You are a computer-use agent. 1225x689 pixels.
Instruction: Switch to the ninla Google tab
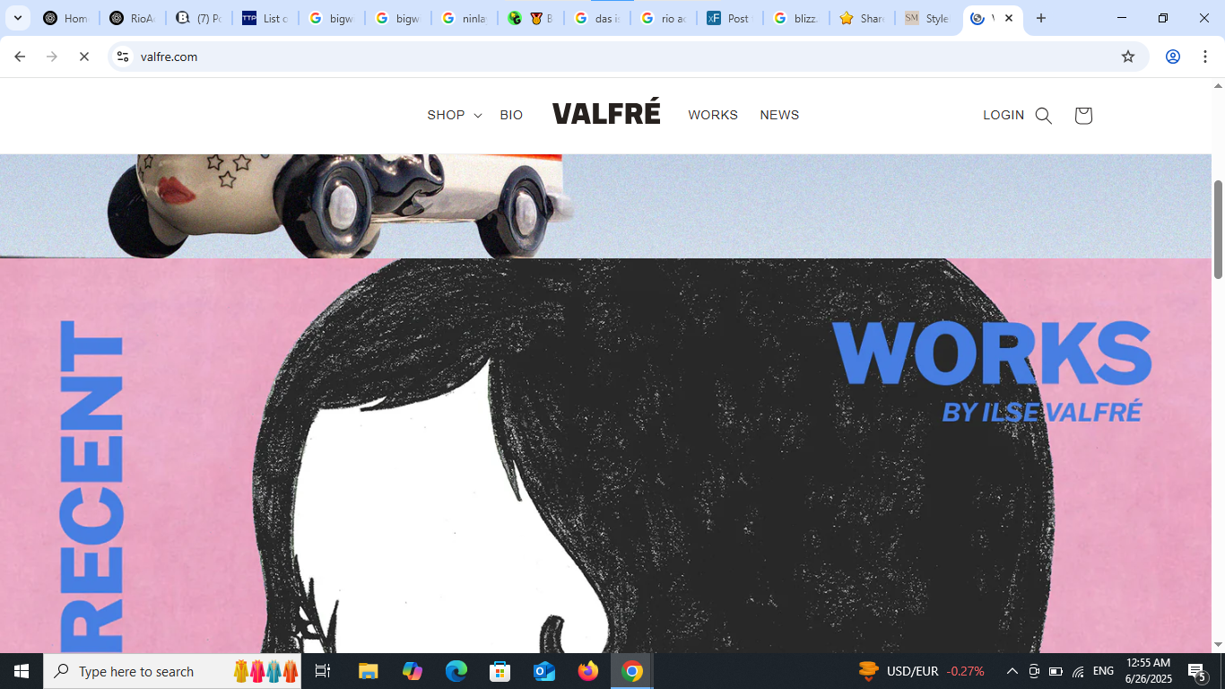(464, 18)
